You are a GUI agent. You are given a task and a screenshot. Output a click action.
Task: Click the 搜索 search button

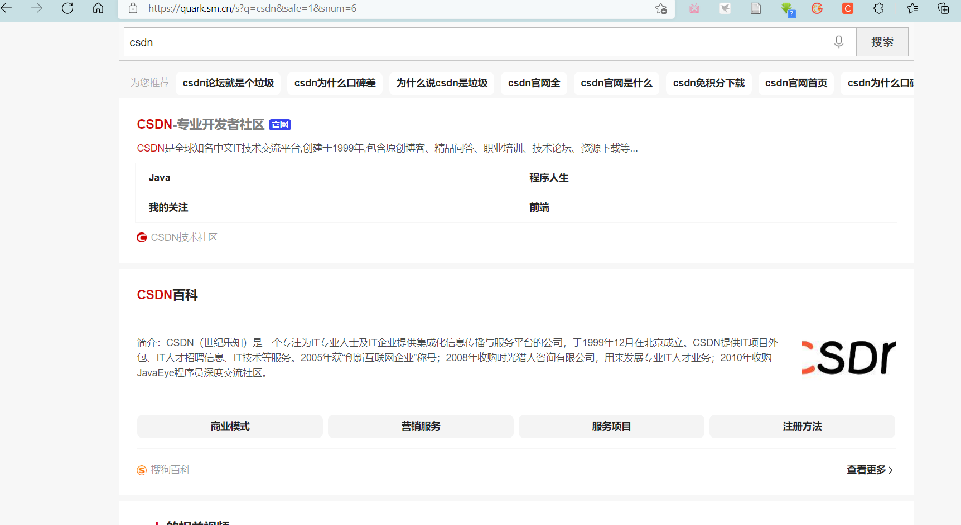coord(882,41)
